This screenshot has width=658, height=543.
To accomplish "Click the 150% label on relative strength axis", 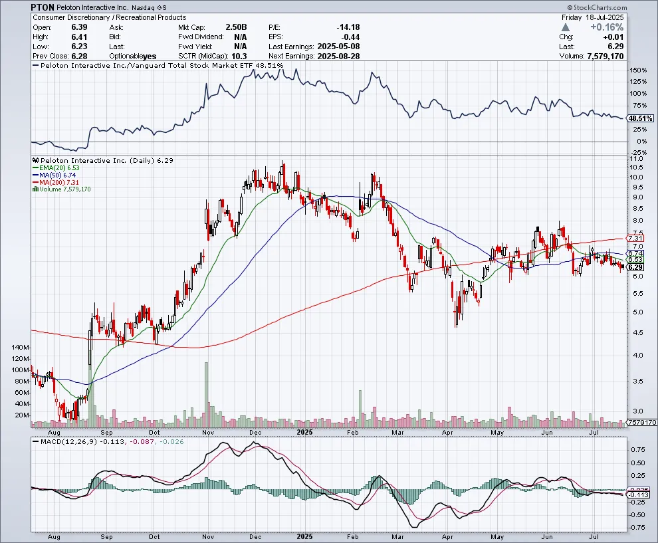I will (638, 70).
